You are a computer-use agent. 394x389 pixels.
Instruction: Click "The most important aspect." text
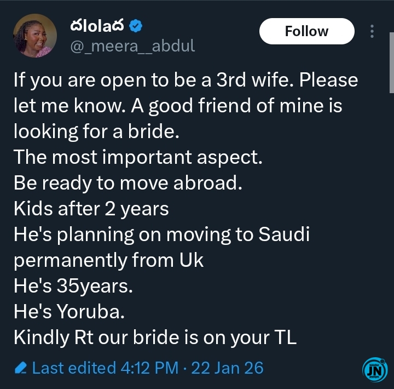tap(138, 158)
